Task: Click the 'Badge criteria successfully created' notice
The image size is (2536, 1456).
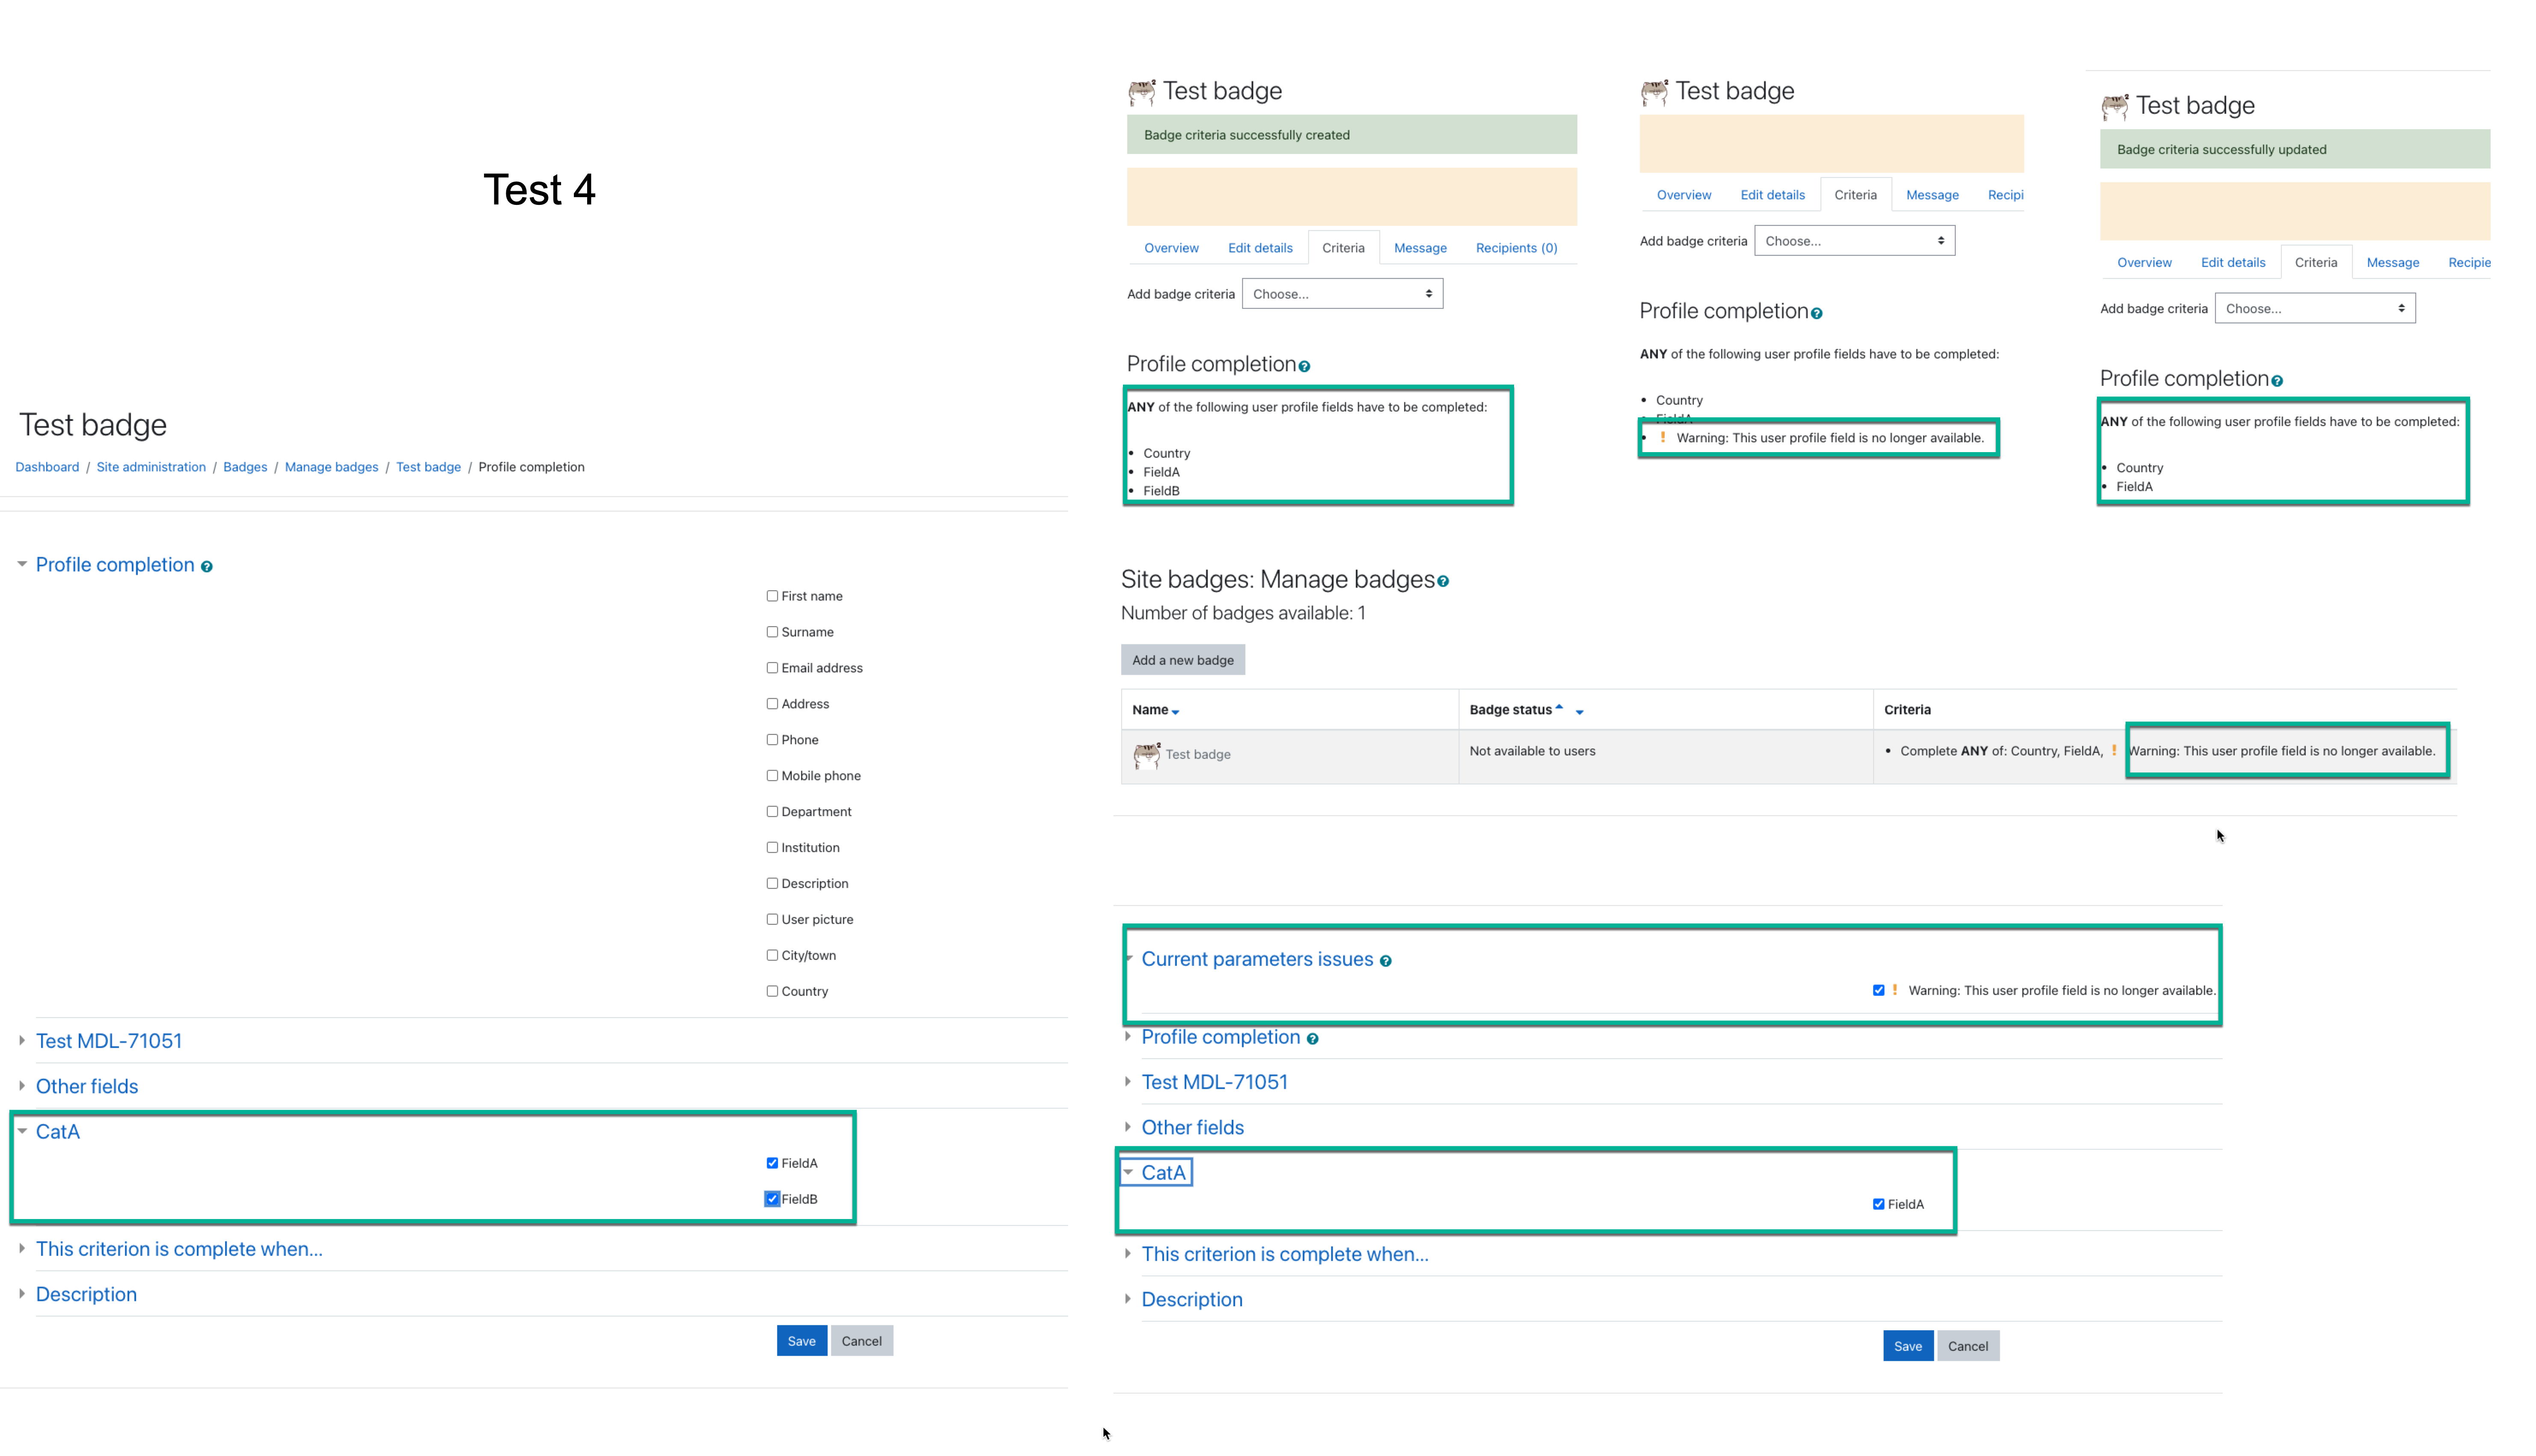Action: click(1351, 135)
